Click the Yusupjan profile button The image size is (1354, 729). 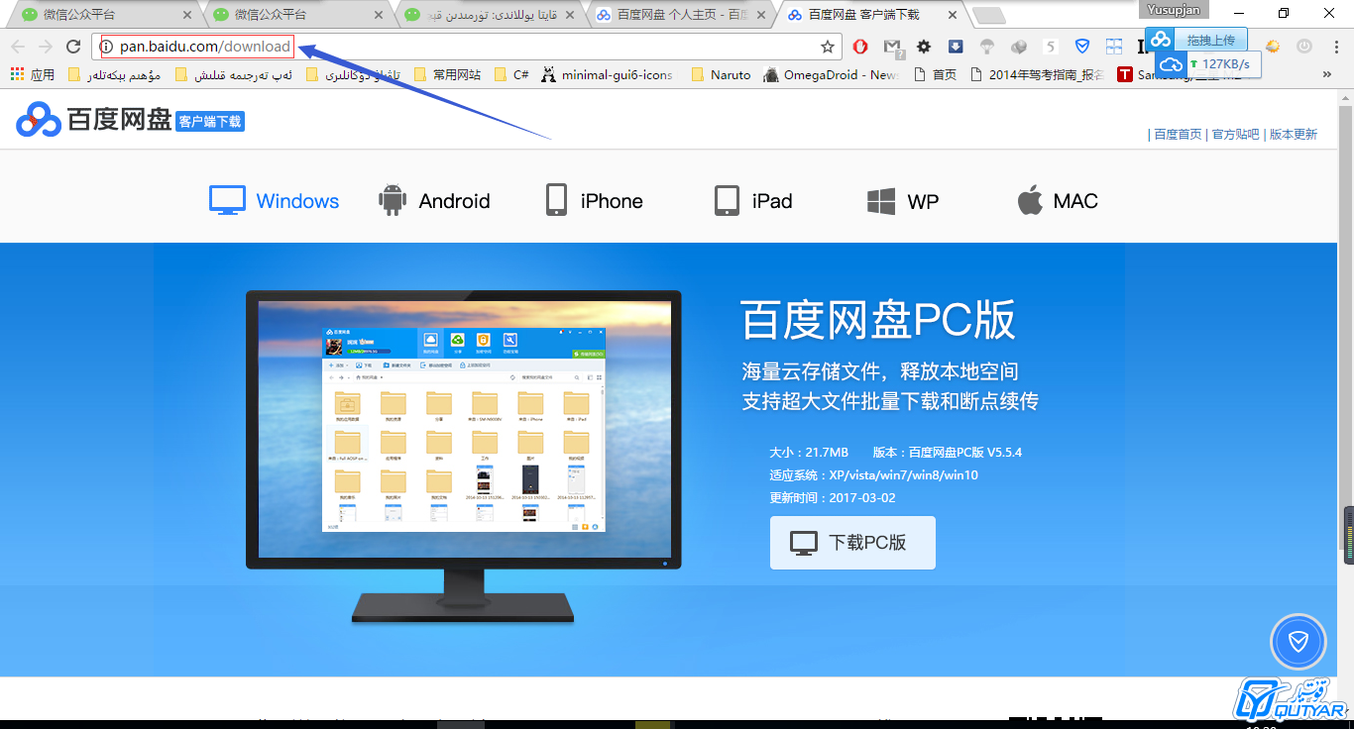[x=1175, y=10]
